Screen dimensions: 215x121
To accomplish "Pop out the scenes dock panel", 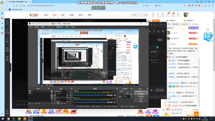I will pos(49,89).
